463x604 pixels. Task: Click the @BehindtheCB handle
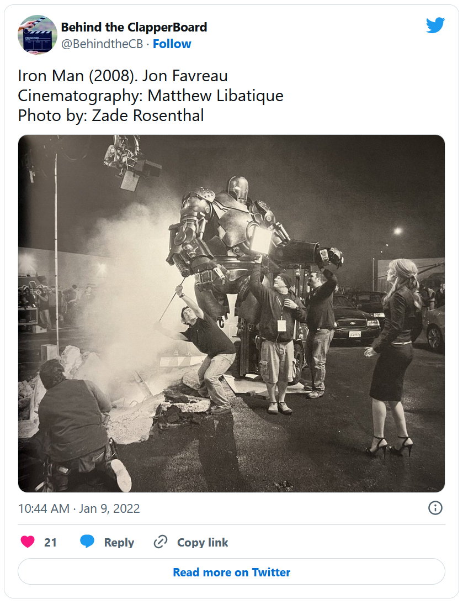click(x=104, y=44)
